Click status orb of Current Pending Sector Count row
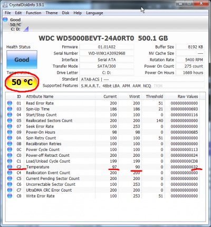The width and height of the screenshot is (211, 227). coord(9,178)
